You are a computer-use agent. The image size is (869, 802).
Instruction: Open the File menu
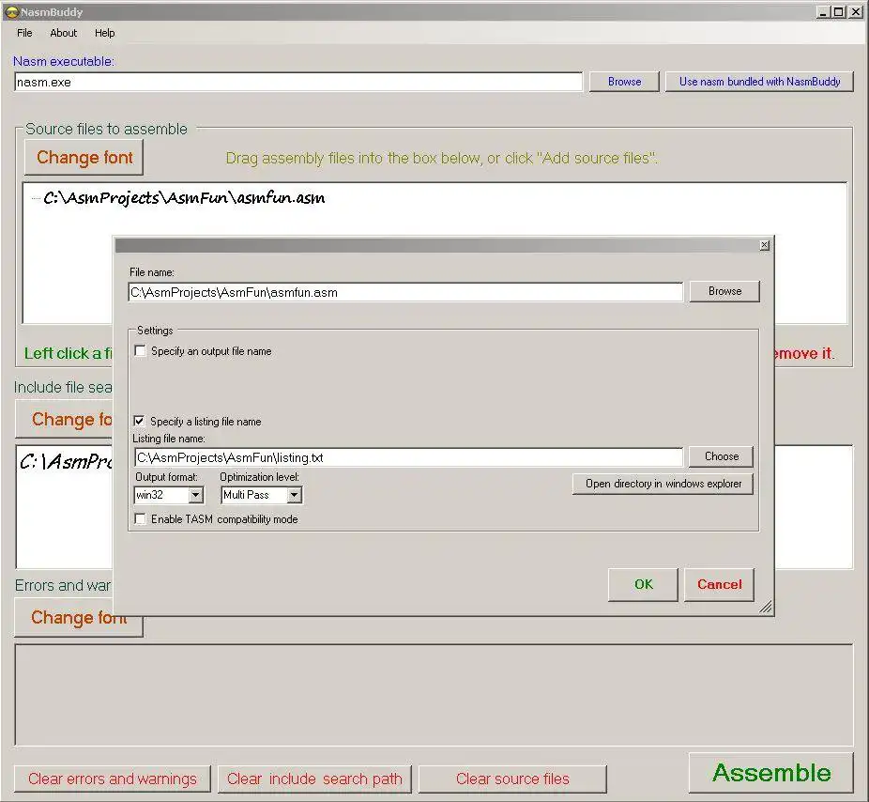point(24,33)
